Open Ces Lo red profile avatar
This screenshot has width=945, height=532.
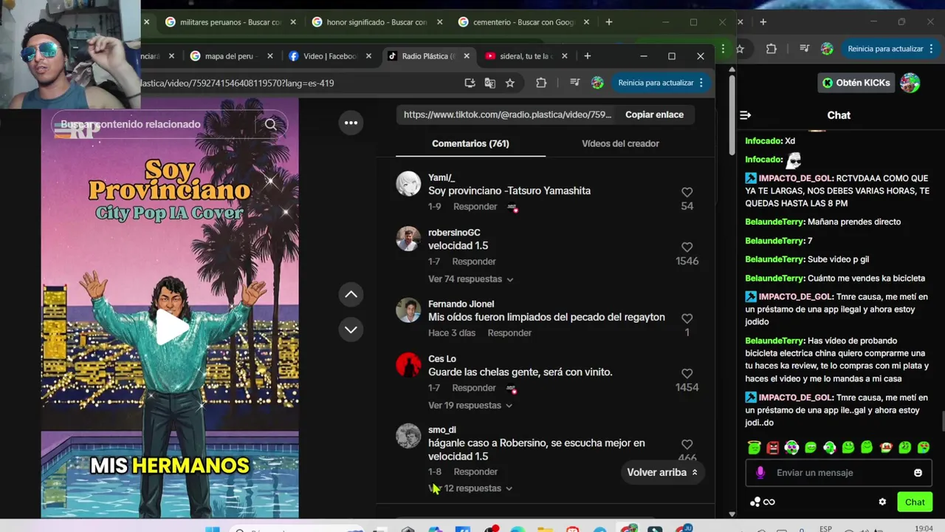[408, 364]
